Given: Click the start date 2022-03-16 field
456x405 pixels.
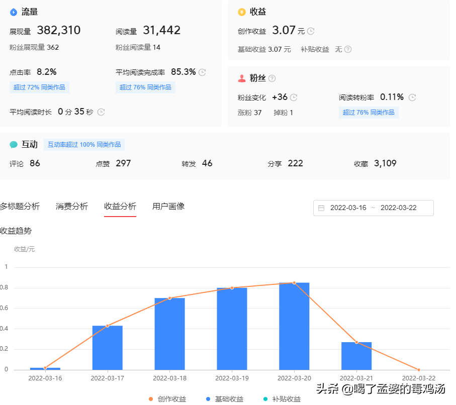Looking at the screenshot, I should 348,208.
